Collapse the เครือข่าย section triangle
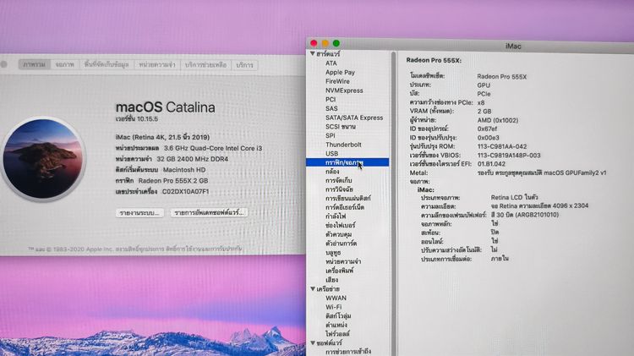The image size is (634, 356). (313, 289)
